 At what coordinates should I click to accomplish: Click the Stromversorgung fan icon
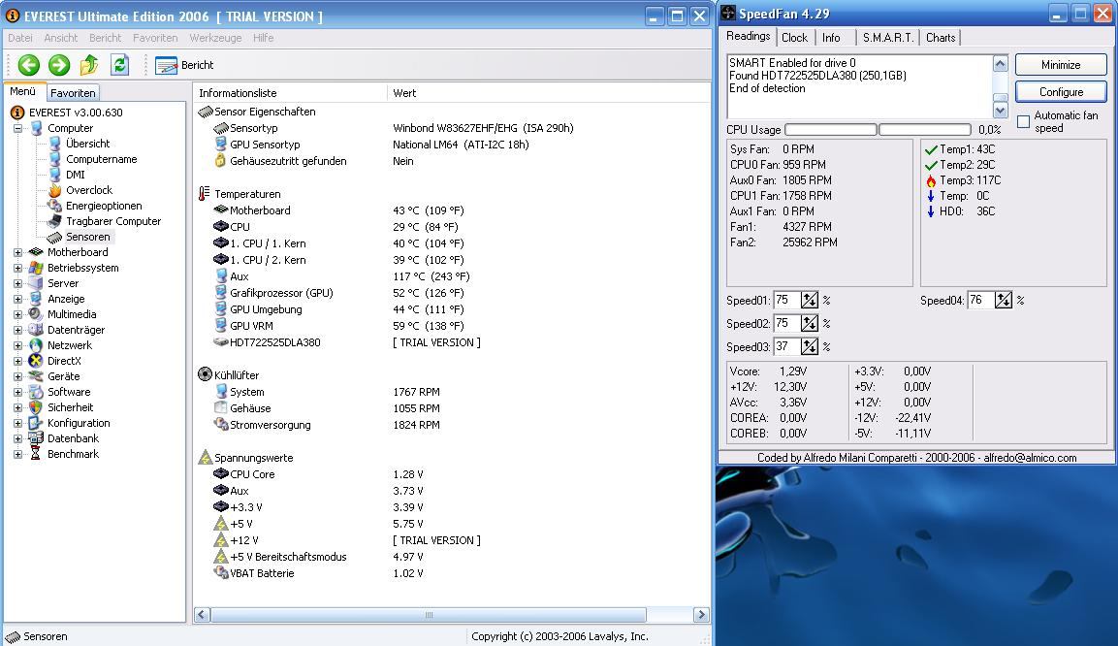[221, 424]
